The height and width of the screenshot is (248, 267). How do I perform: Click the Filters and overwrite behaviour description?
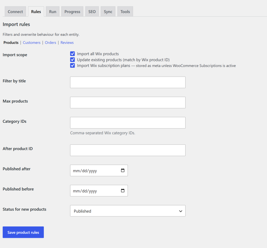pos(41,34)
